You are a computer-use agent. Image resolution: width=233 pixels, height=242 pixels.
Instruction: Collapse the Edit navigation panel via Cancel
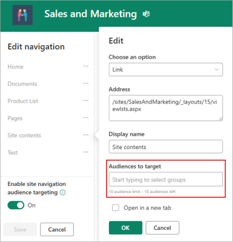(57, 229)
